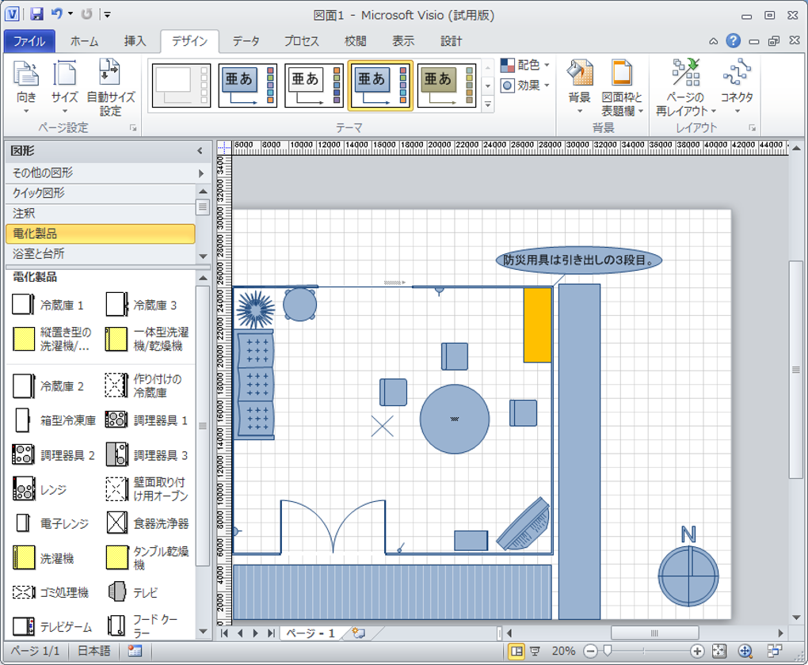Image resolution: width=808 pixels, height=665 pixels.
Task: Click the insert new page tab icon
Action: click(x=359, y=633)
